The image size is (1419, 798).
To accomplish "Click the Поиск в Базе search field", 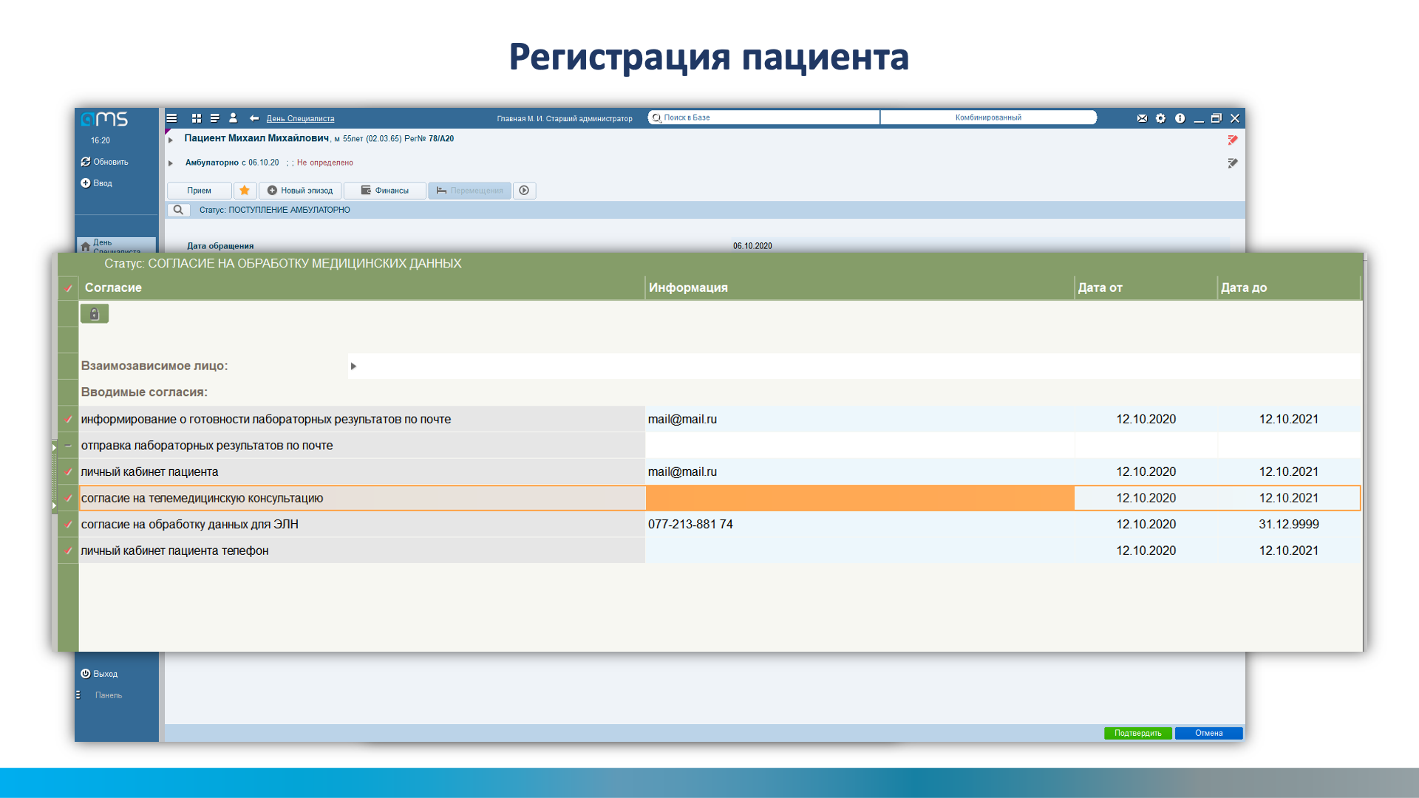I will pos(763,117).
